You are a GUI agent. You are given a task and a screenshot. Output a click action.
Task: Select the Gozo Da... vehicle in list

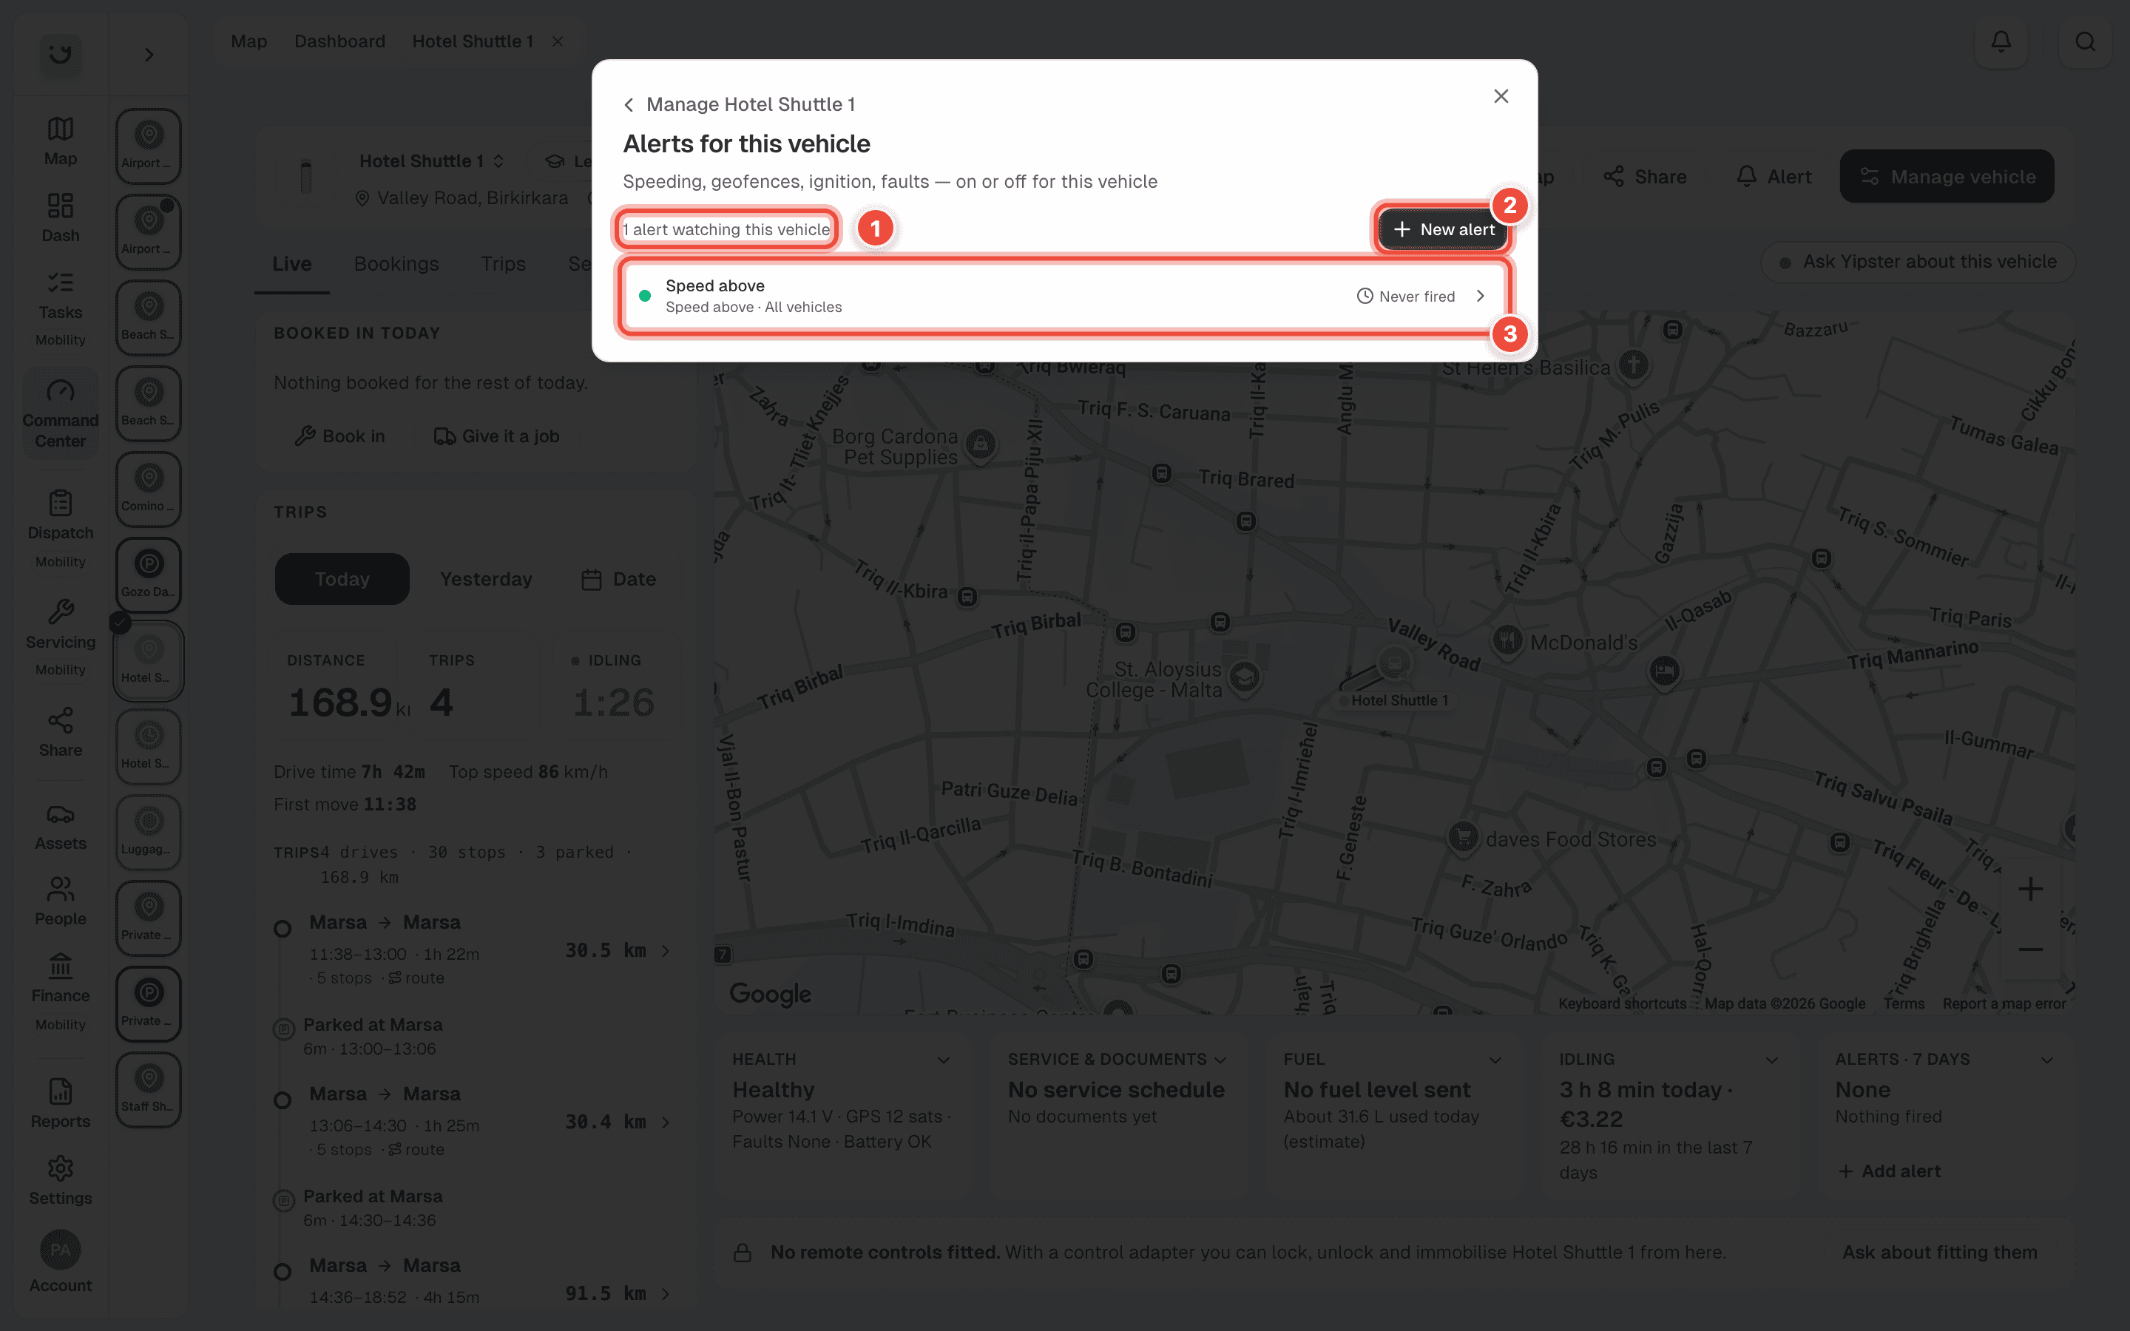(149, 575)
